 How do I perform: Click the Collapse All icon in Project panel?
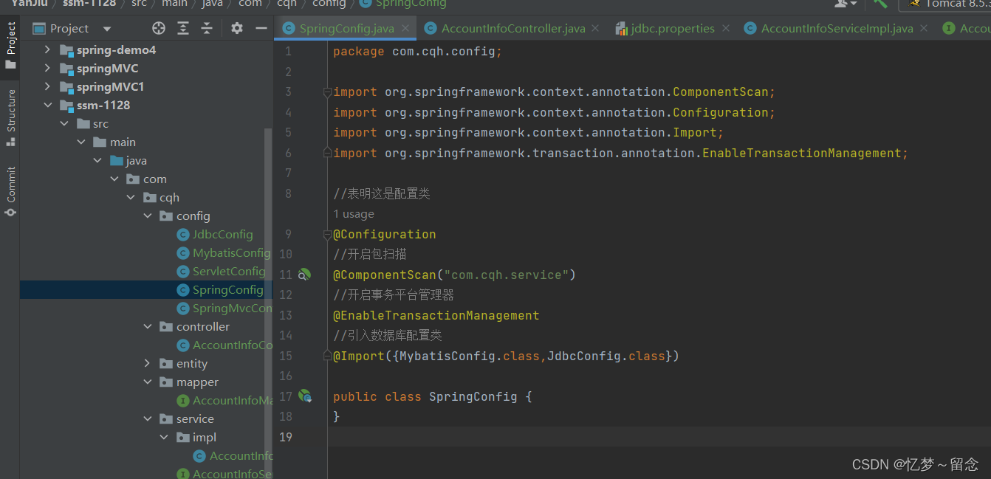[x=207, y=28]
